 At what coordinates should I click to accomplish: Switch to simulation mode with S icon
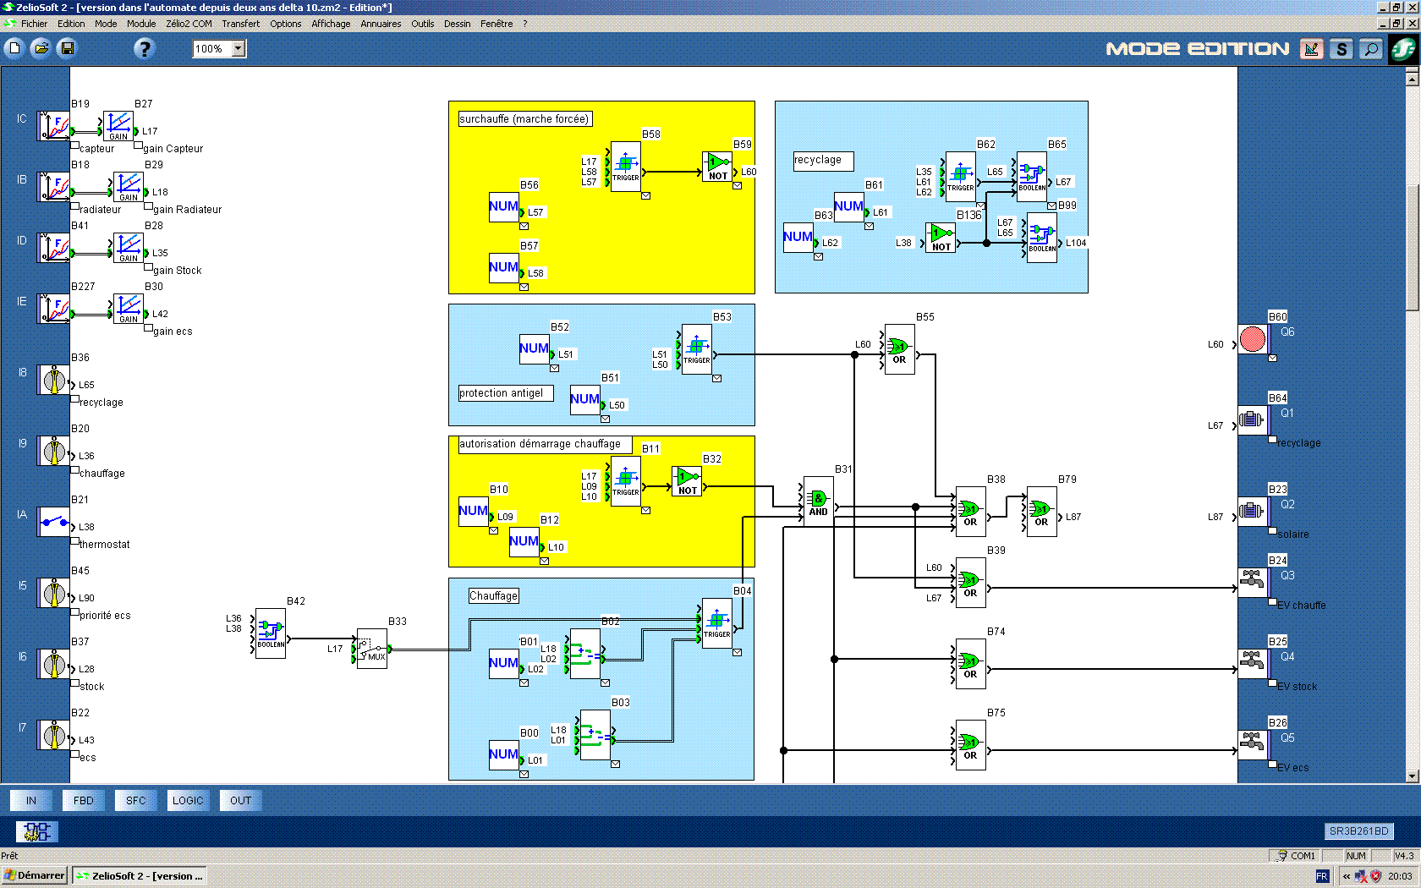[x=1341, y=49]
